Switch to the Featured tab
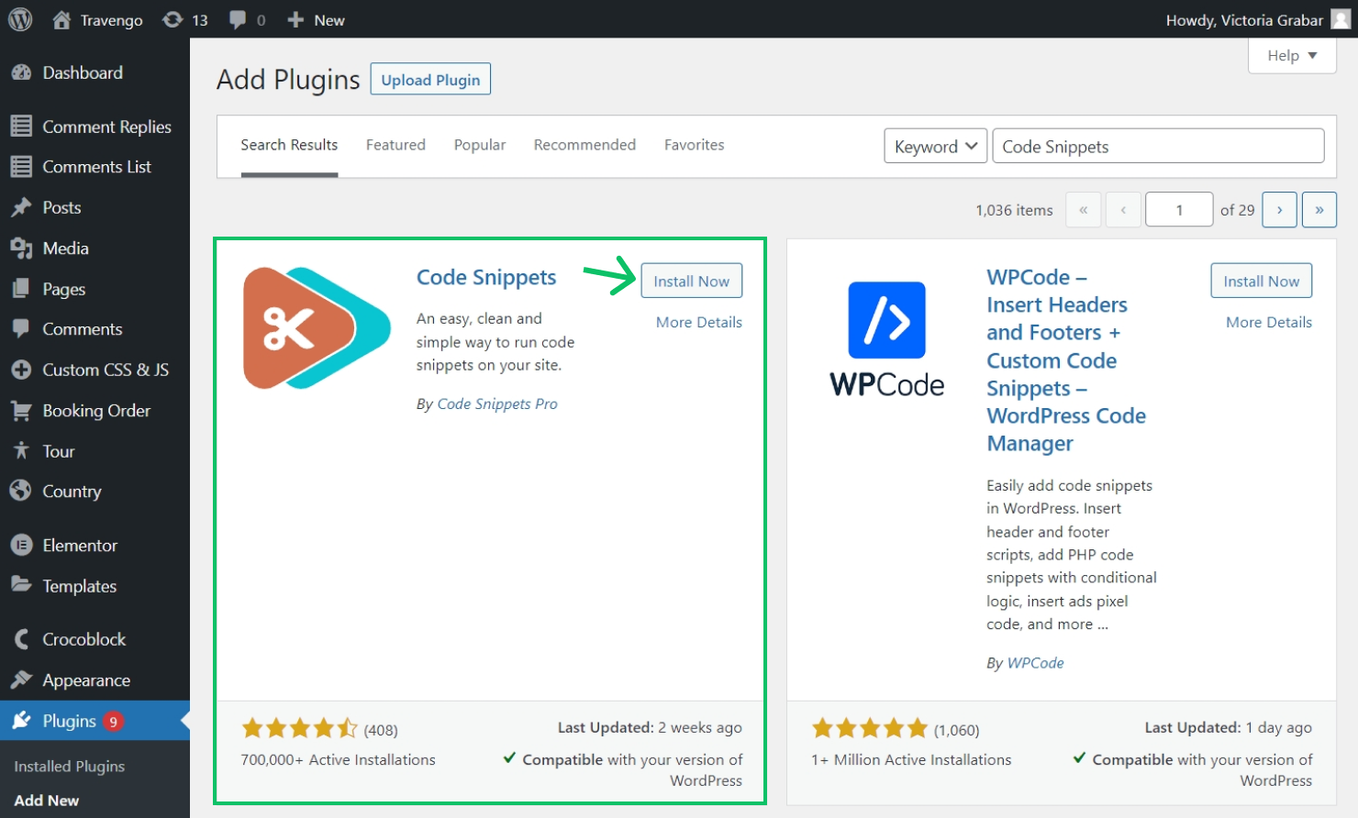Screen dimensions: 1358x818 (395, 145)
